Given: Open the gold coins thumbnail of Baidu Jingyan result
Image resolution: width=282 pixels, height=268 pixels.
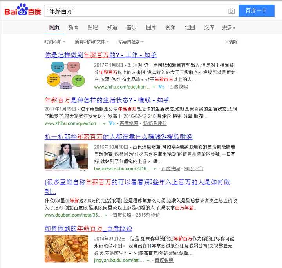Looking at the screenshot, I should click(x=66, y=248).
